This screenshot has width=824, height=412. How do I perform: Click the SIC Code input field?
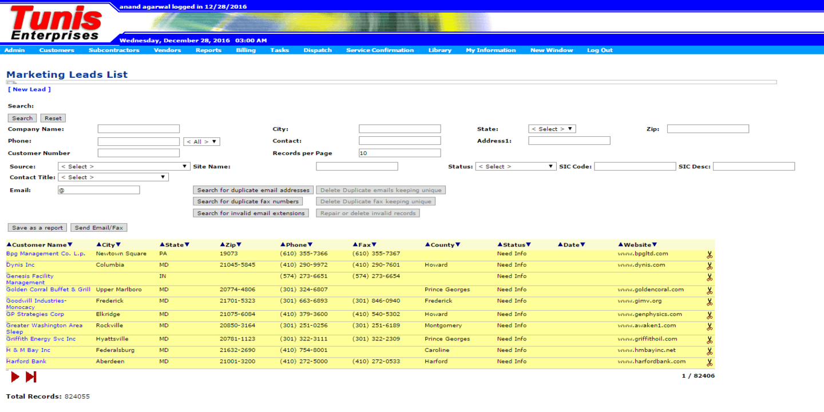[635, 167]
